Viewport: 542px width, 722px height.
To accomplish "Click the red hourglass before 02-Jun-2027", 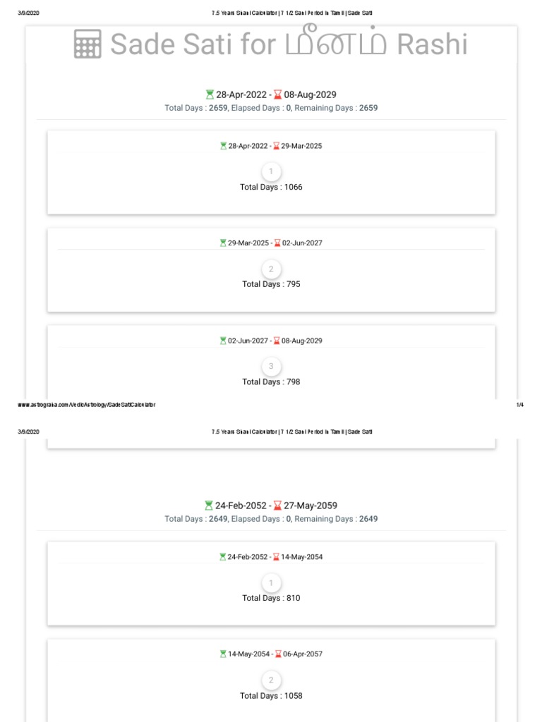I will click(x=277, y=243).
